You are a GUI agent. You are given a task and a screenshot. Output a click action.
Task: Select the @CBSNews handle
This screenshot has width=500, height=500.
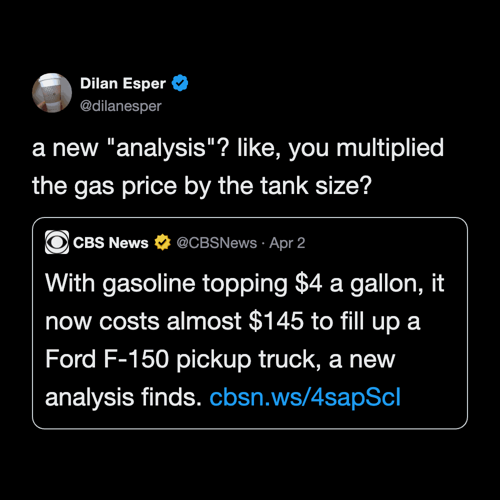tap(216, 243)
